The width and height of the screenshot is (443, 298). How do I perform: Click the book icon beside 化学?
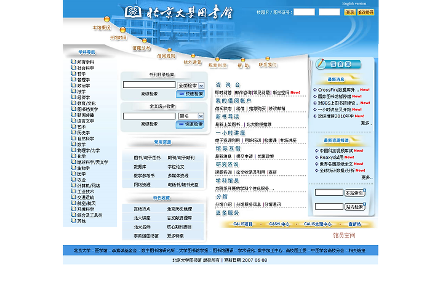73,156
